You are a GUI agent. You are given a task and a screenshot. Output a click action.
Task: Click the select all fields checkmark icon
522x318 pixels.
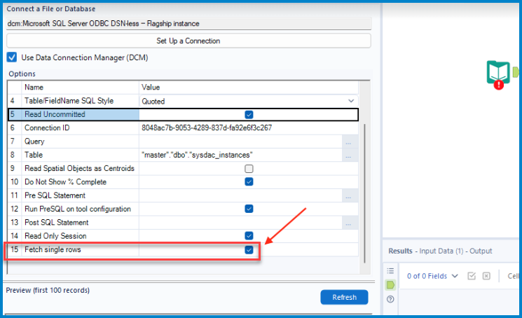point(472,276)
